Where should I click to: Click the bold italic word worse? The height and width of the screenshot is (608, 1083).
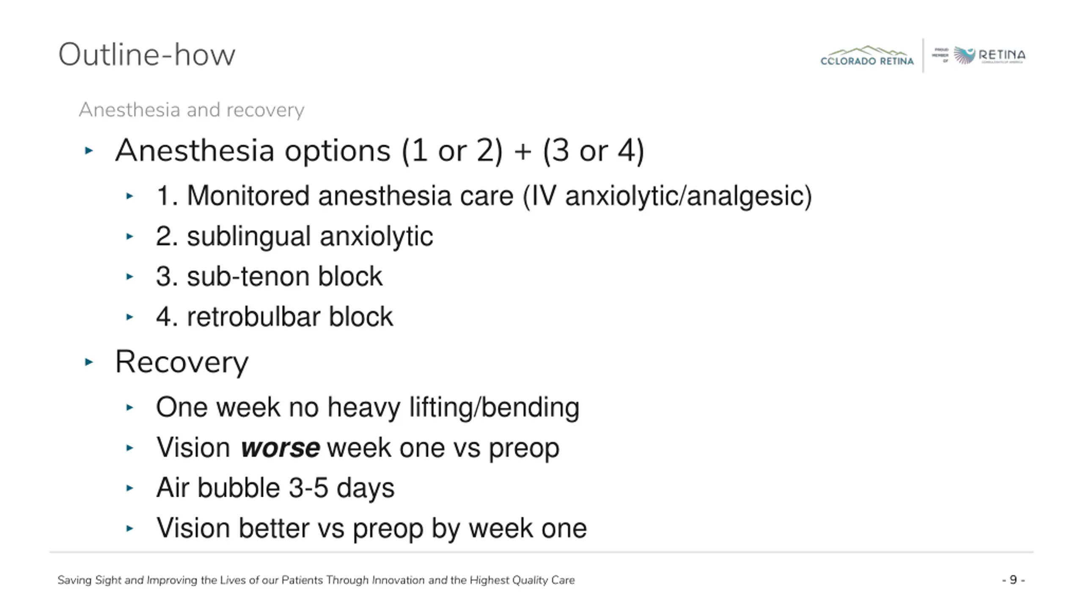(x=280, y=448)
